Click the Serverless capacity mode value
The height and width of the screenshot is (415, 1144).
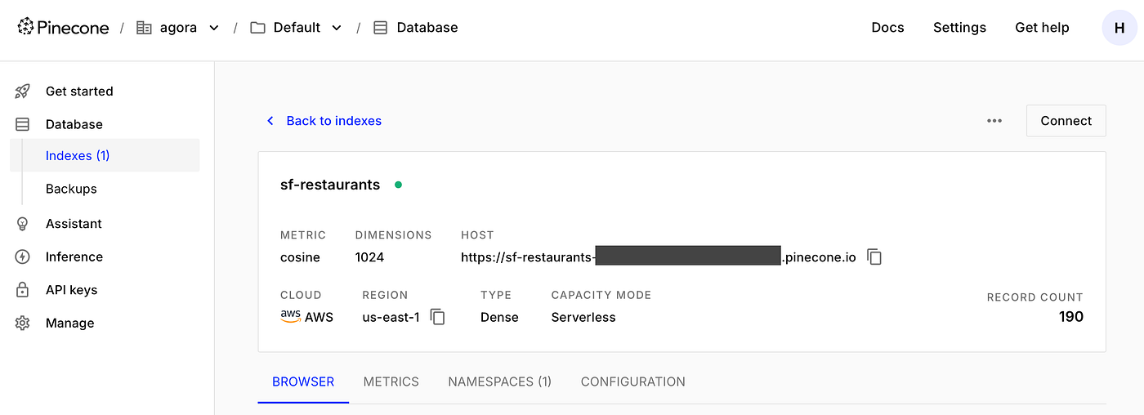tap(583, 317)
